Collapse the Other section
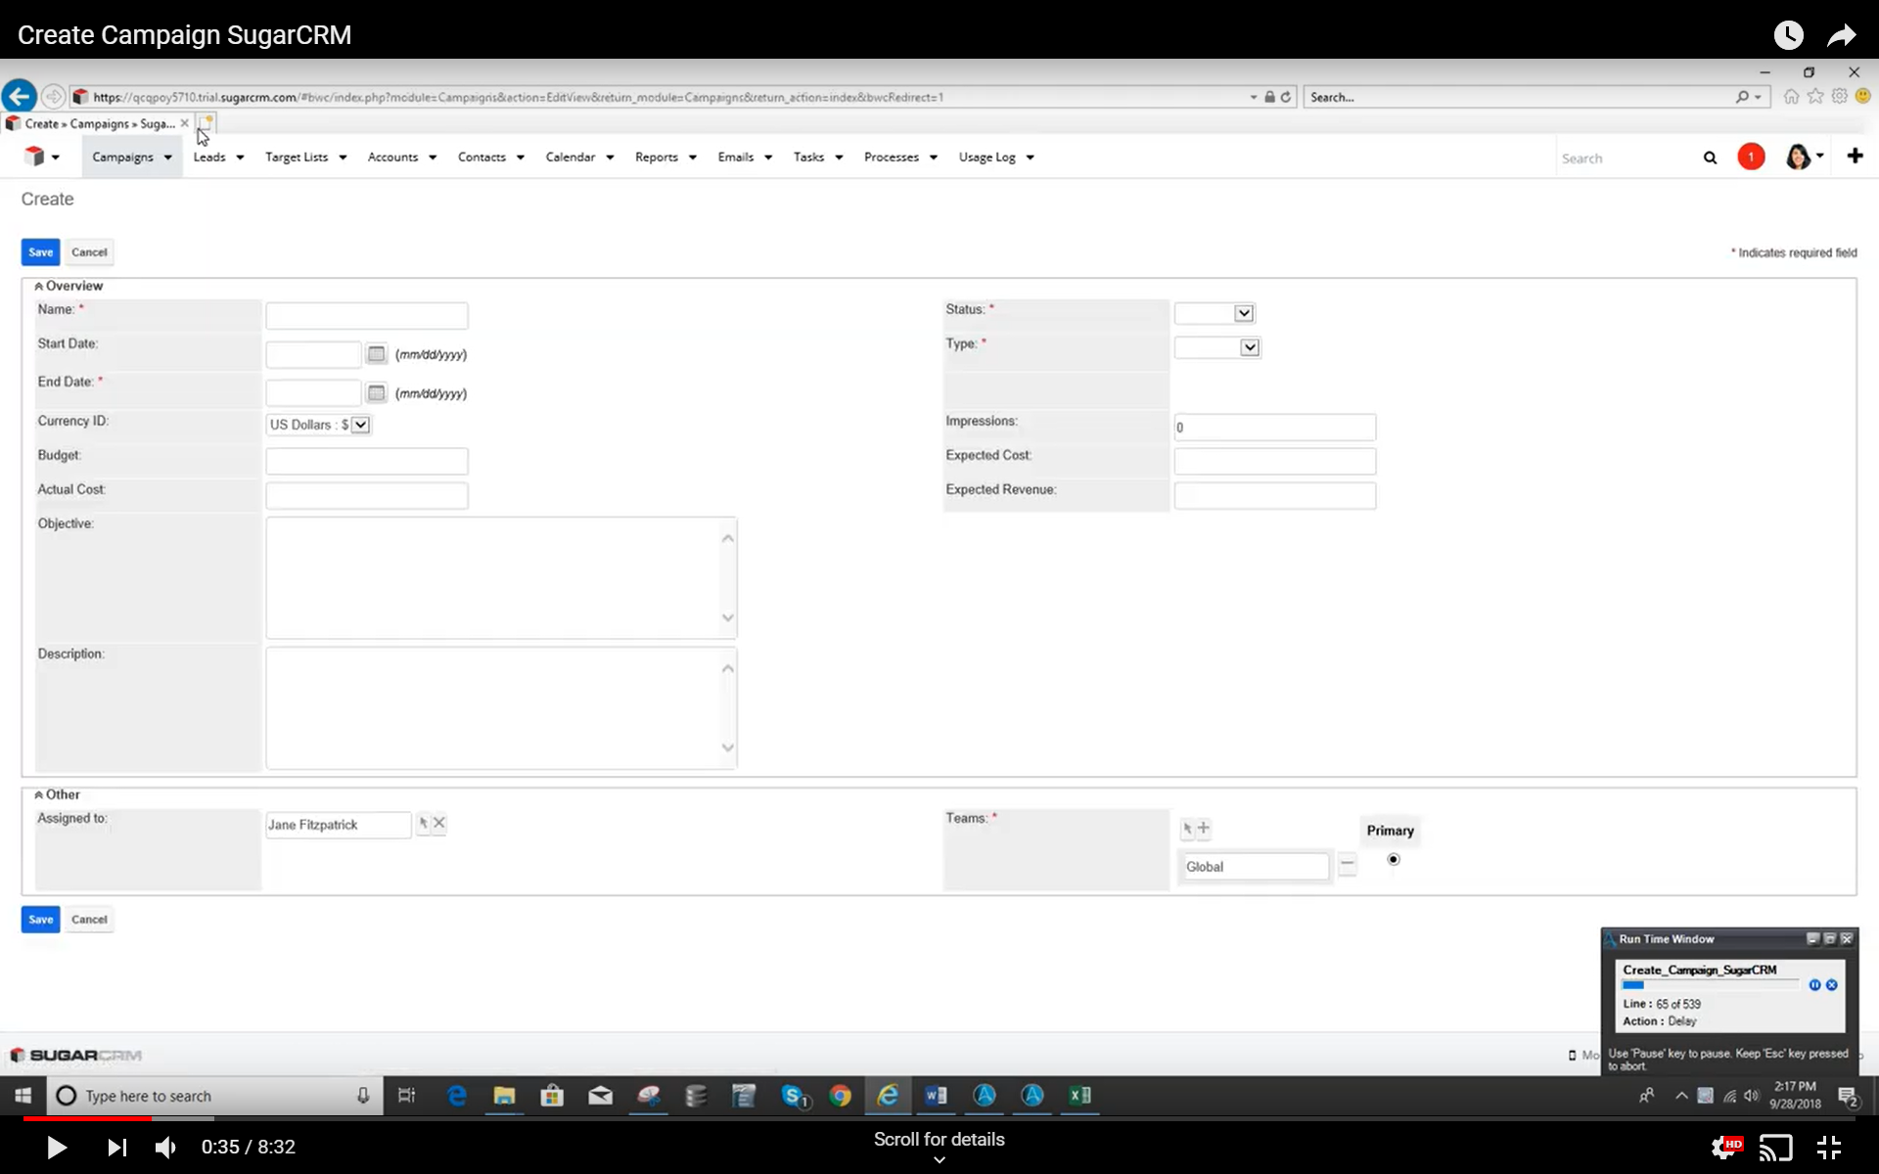Image resolution: width=1879 pixels, height=1174 pixels. pyautogui.click(x=39, y=794)
